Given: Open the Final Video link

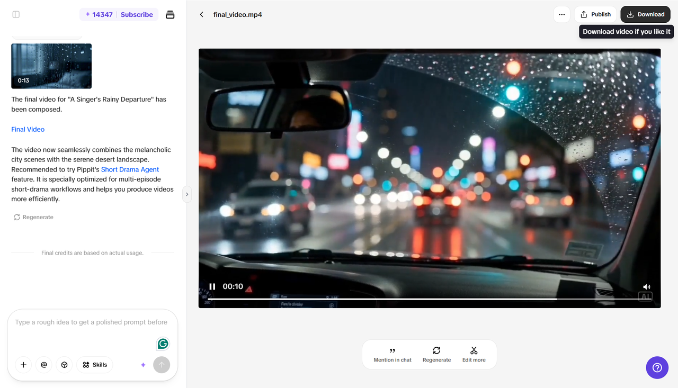Looking at the screenshot, I should (28, 129).
